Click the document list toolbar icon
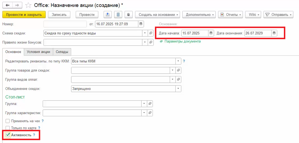Viewport: 299px width, 143px height. tap(118, 14)
